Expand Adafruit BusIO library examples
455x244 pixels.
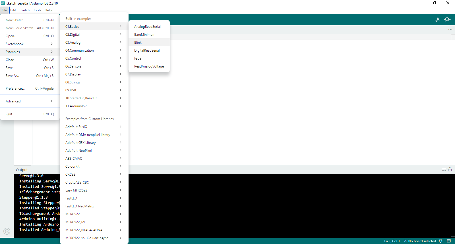point(94,127)
